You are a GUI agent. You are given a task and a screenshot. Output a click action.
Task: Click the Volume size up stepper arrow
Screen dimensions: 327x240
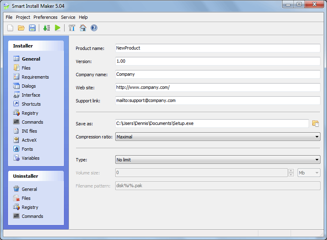pyautogui.click(x=291, y=171)
